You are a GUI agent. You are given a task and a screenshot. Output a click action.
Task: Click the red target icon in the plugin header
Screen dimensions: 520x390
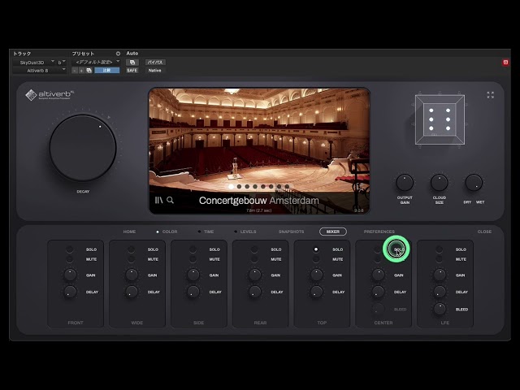505,63
